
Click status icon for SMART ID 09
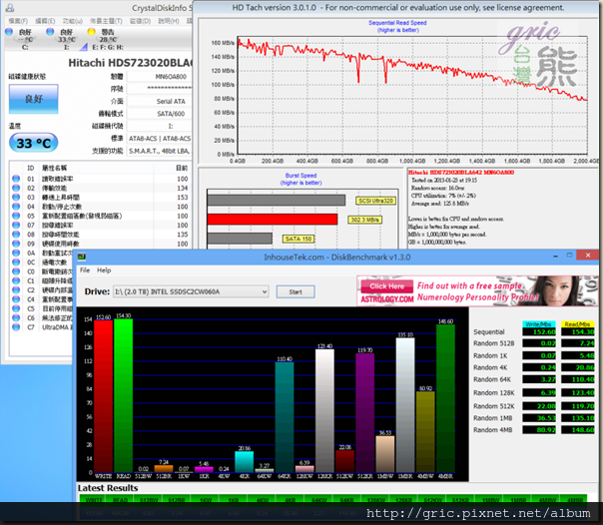point(16,244)
